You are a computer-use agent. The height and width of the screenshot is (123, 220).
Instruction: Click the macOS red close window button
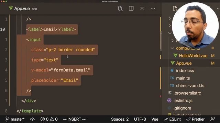pos(1,1)
